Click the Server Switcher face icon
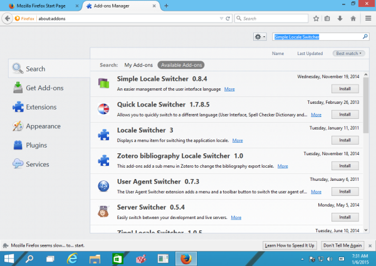The image size is (376, 266). 103,212
